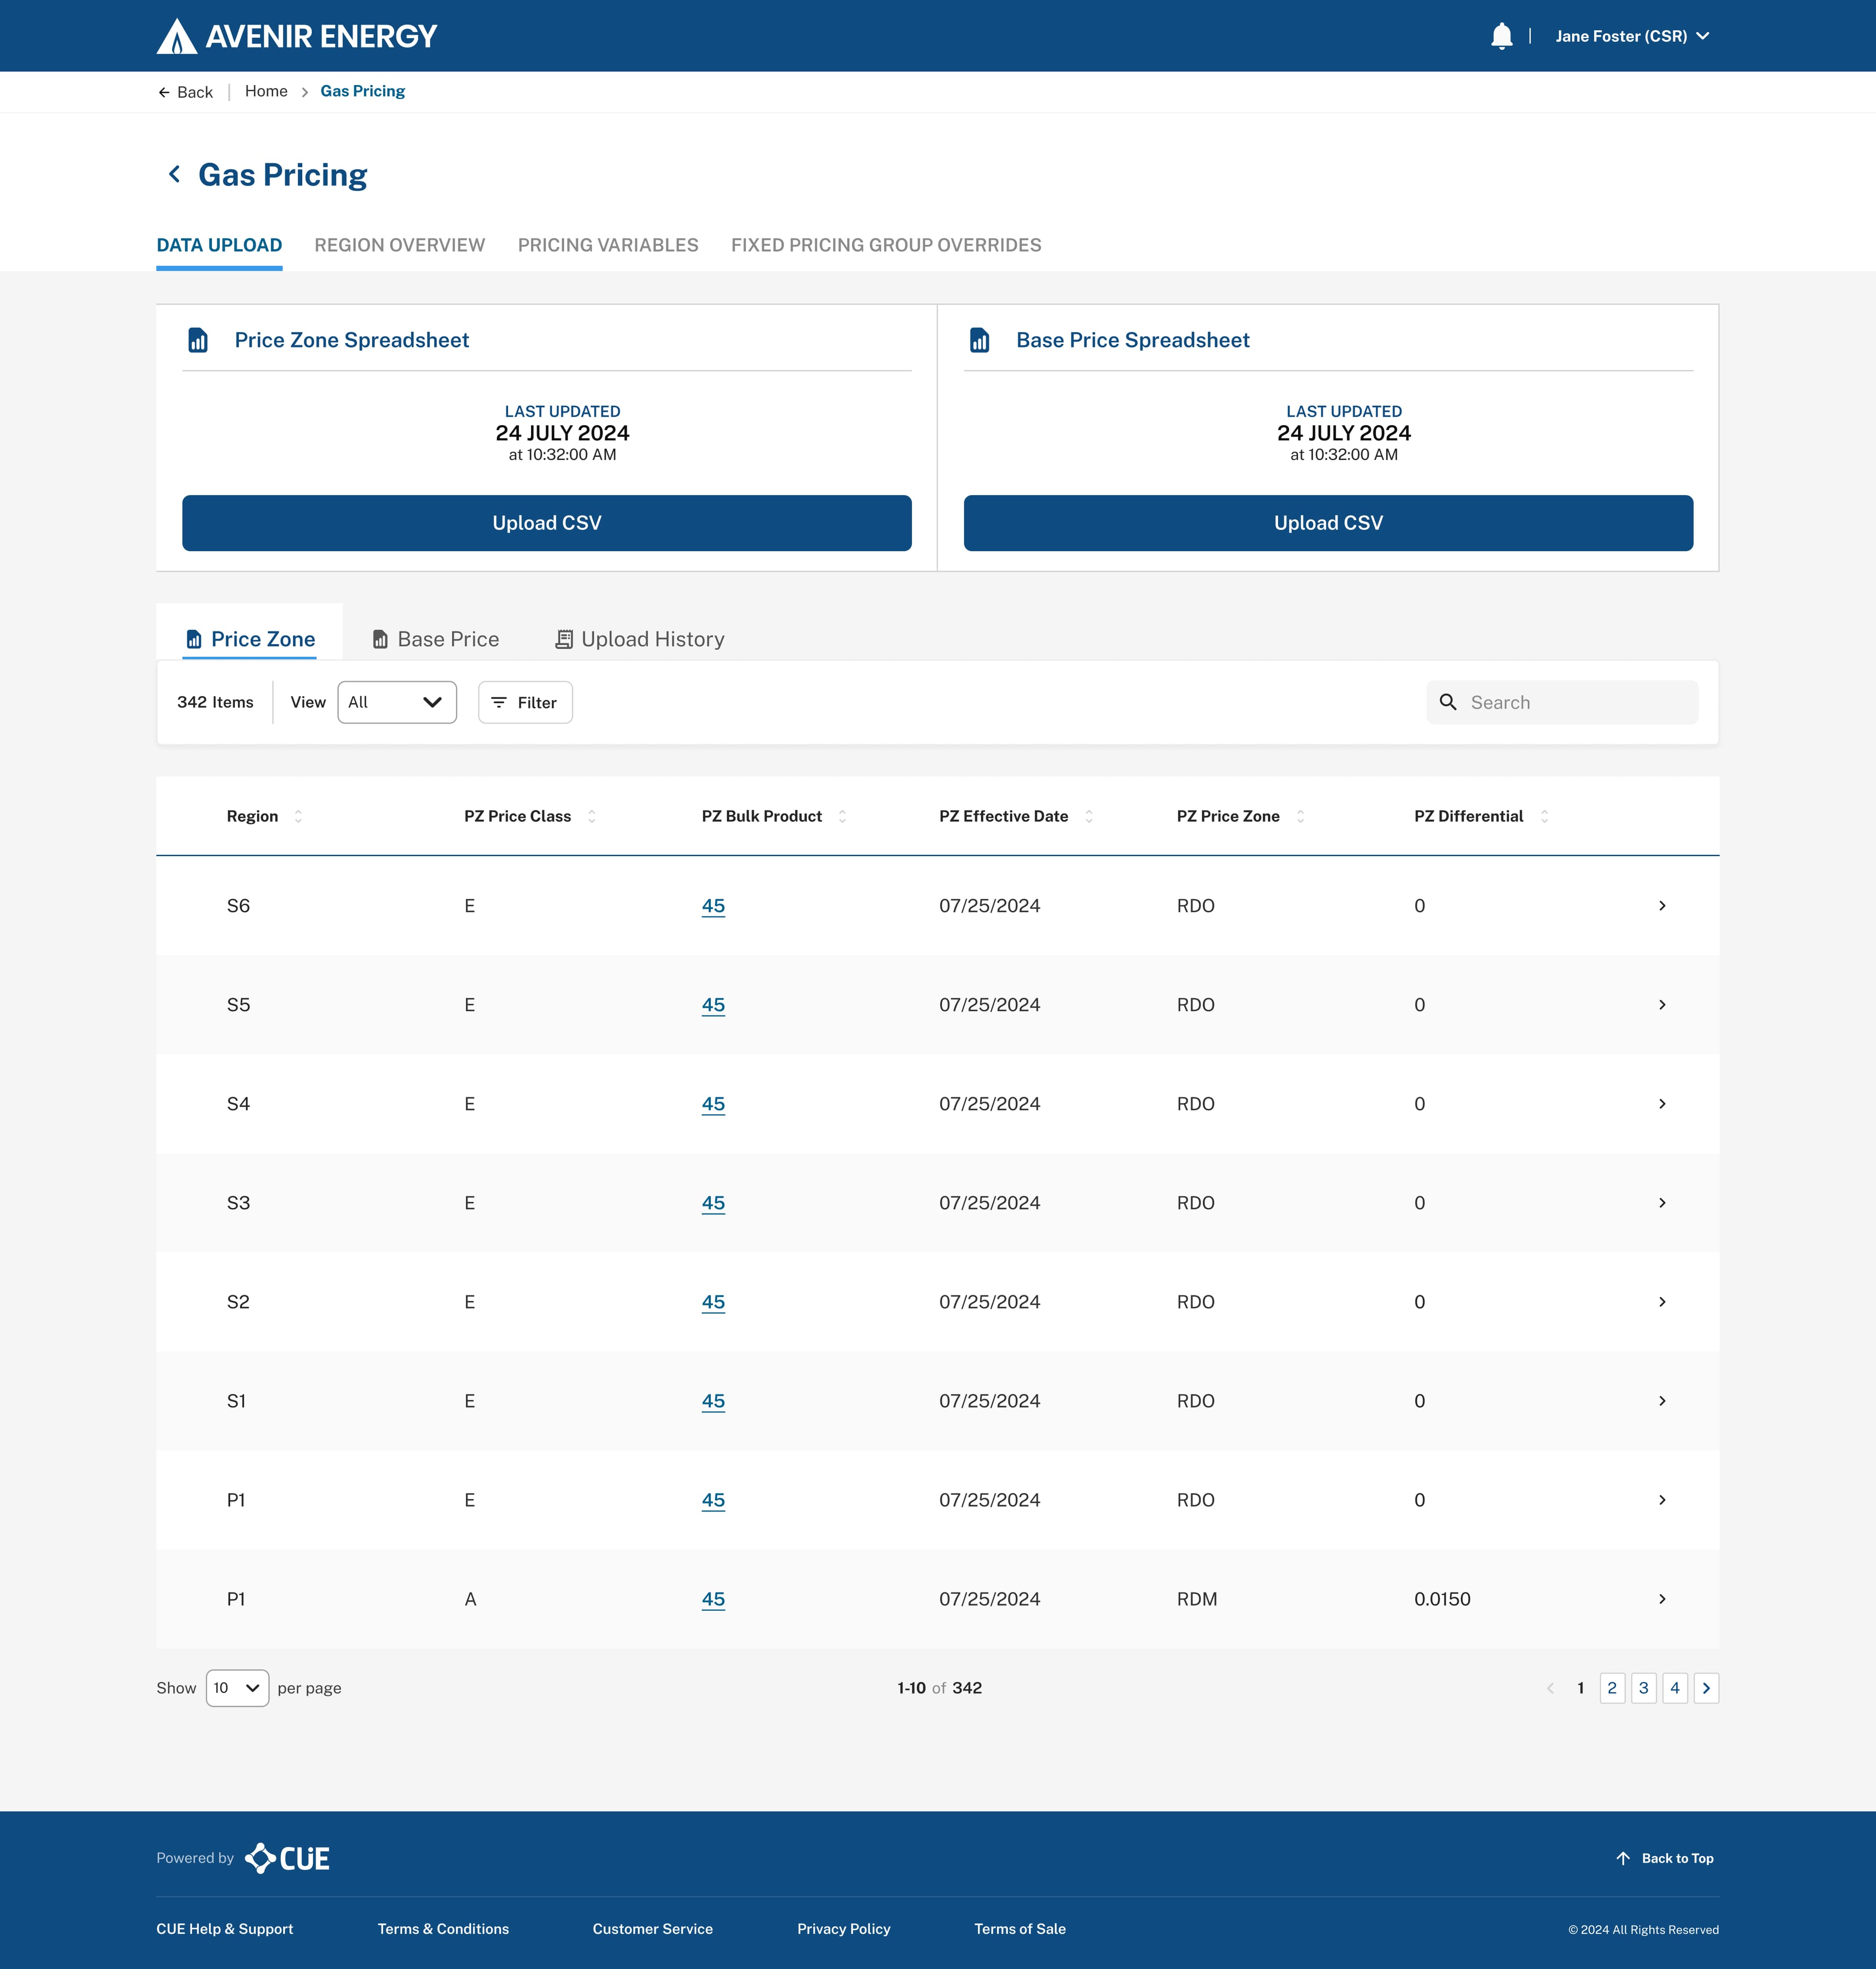Viewport: 1876px width, 1969px height.
Task: Open Terms & Conditions footer link
Action: click(x=443, y=1929)
